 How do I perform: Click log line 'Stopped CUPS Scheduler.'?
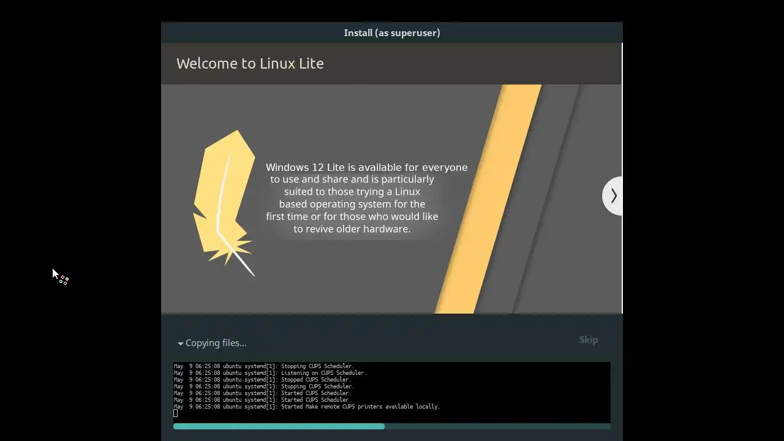262,380
